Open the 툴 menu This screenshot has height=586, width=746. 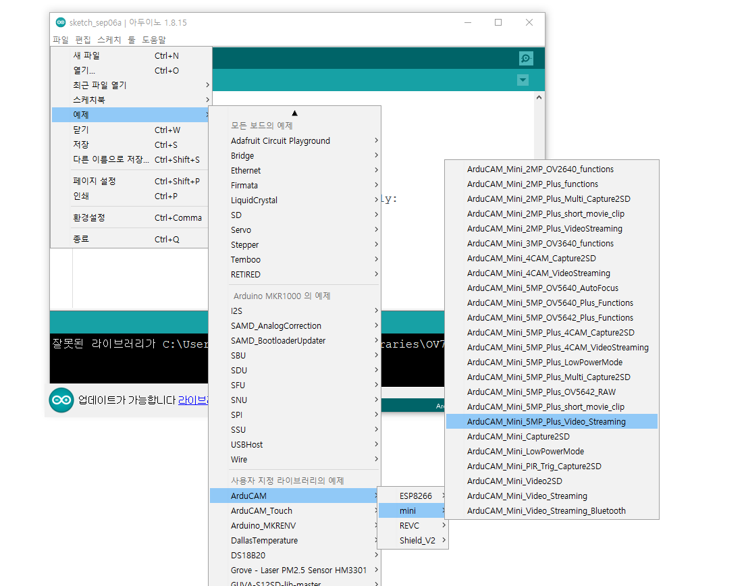click(132, 40)
